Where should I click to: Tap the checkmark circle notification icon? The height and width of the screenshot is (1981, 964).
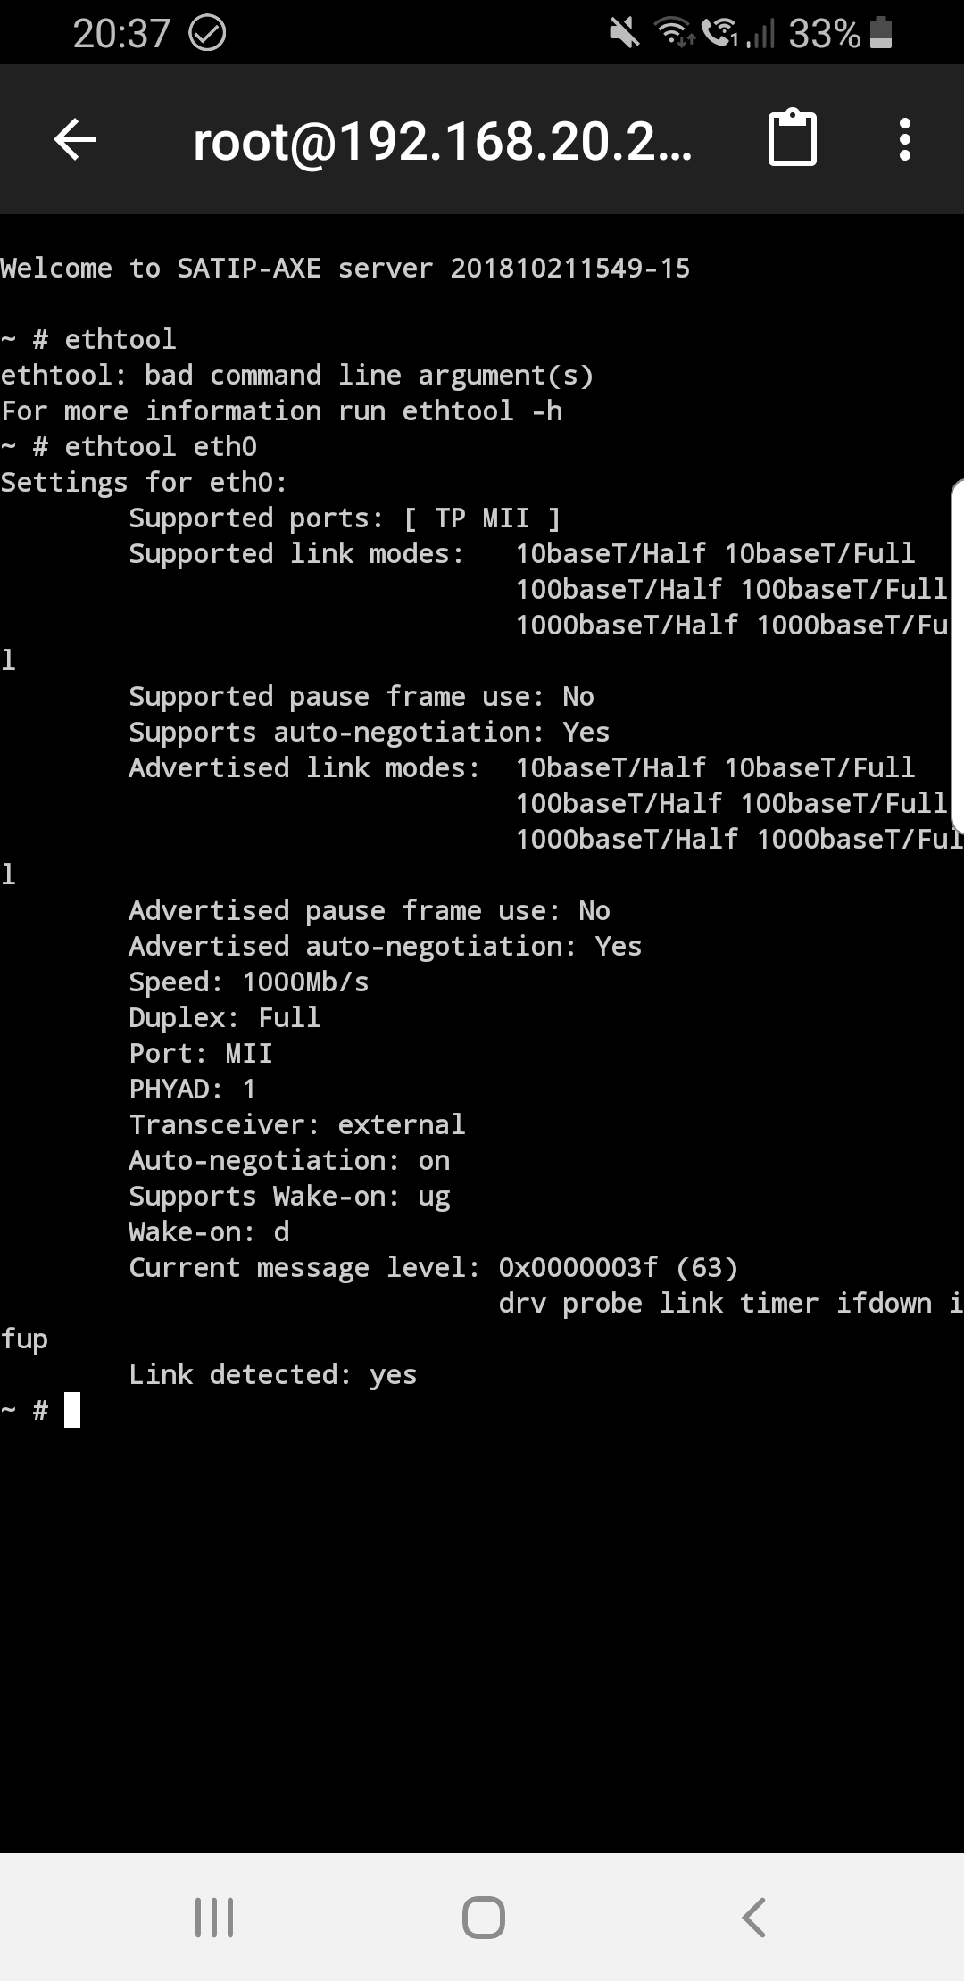click(208, 34)
